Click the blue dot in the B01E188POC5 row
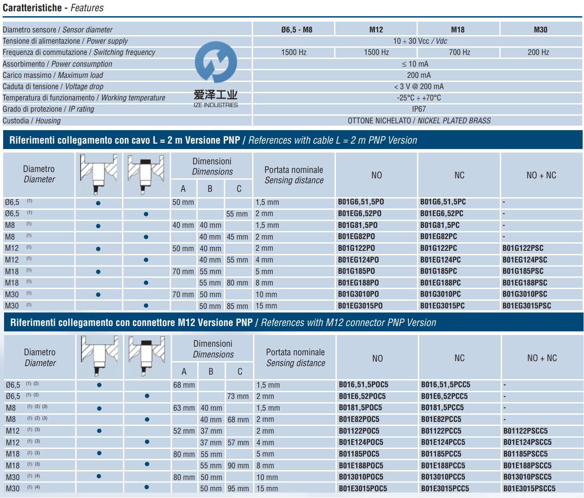 tap(147, 464)
